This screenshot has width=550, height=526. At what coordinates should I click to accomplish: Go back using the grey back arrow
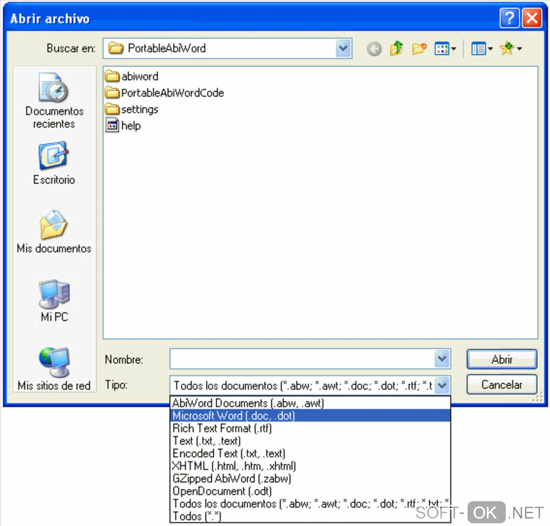[374, 48]
